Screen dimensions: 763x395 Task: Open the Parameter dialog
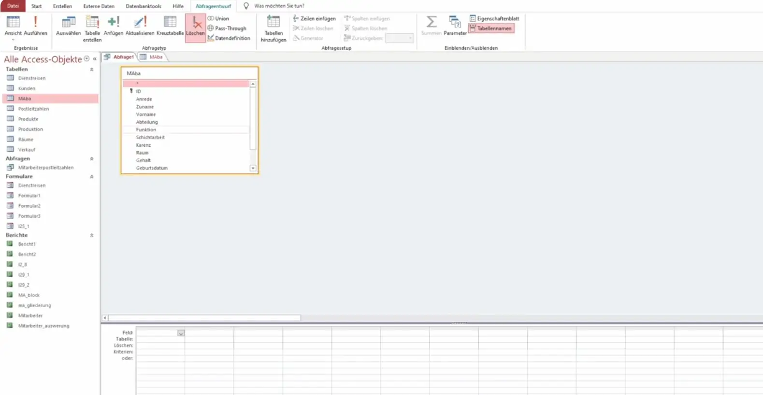tap(455, 26)
